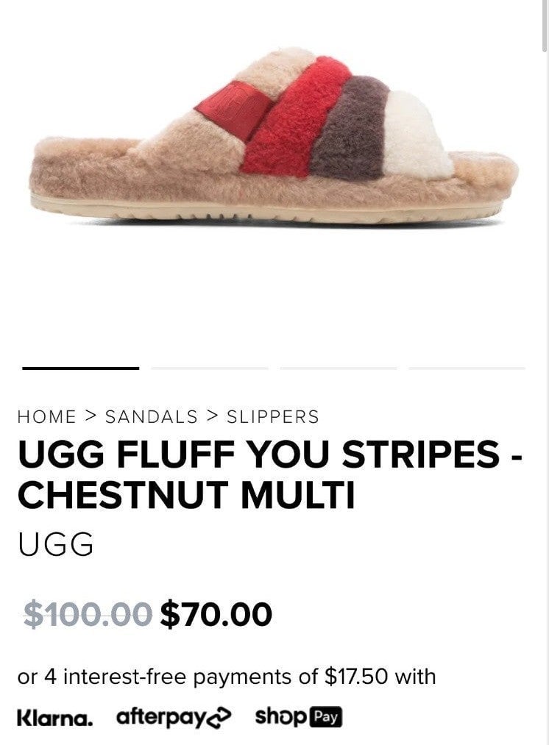Tap the Klarna payment logo

(54, 718)
